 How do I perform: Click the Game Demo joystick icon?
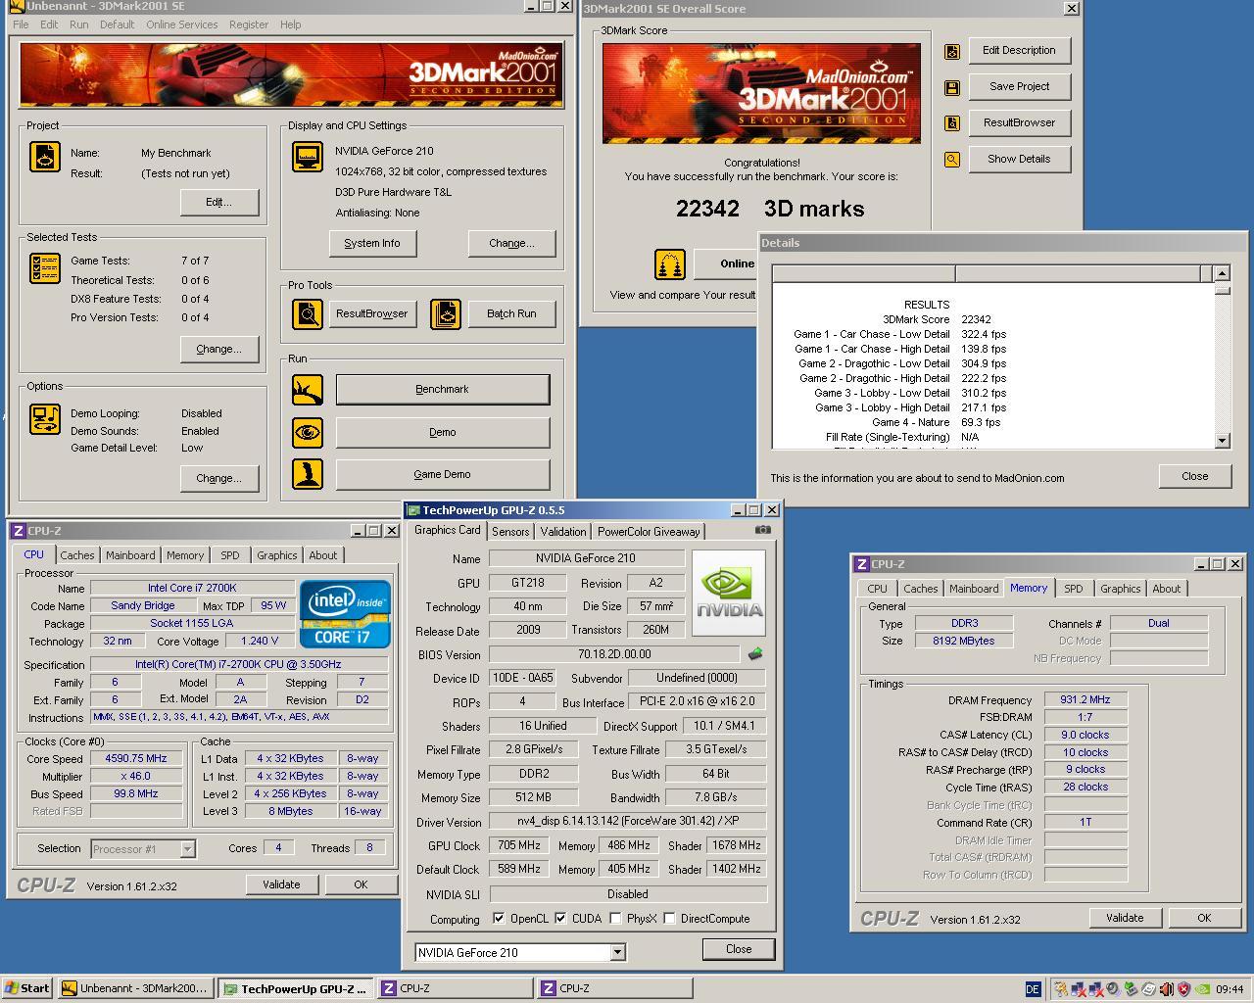click(308, 474)
